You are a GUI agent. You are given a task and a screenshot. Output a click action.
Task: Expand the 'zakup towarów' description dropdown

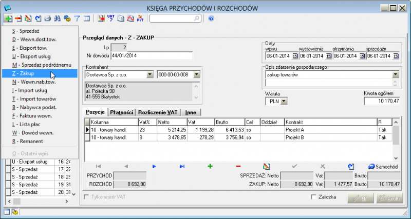(396, 74)
